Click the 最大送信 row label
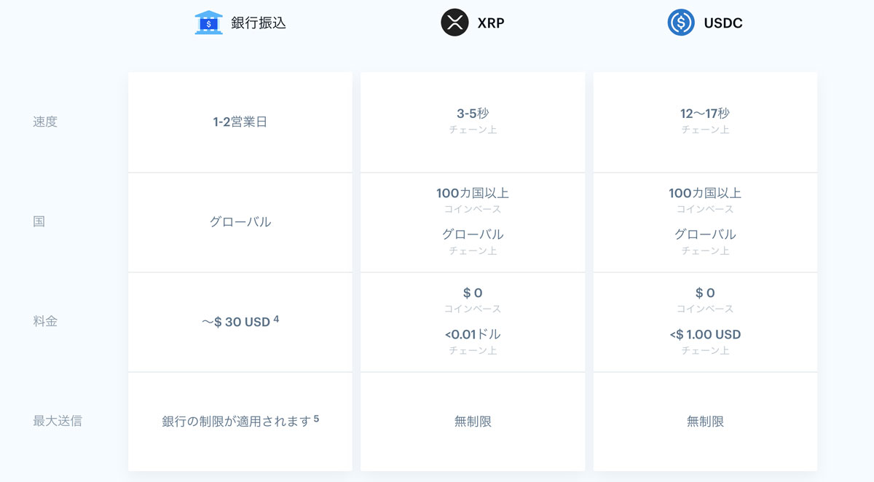 coord(58,421)
